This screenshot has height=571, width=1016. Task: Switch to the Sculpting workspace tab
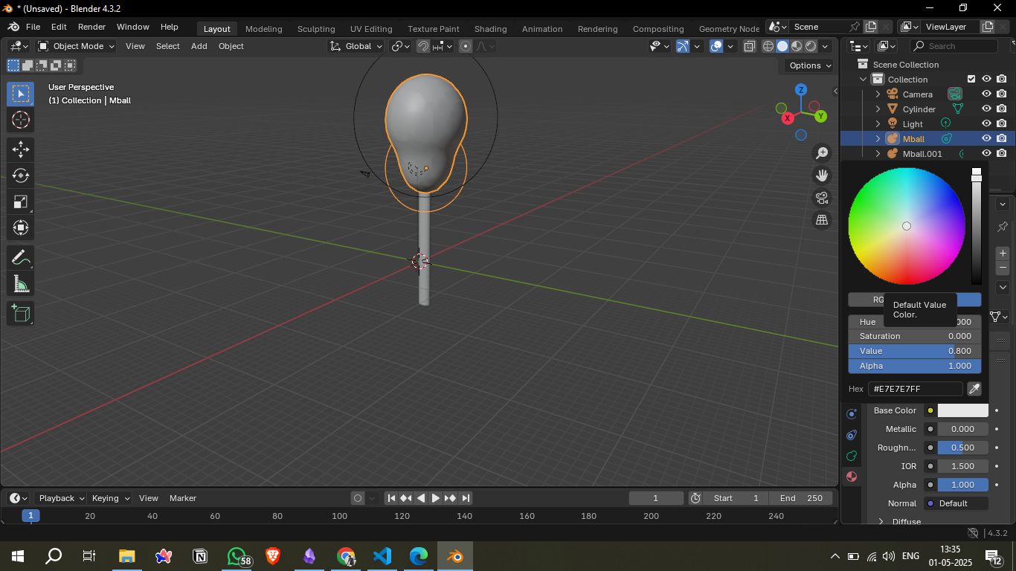(316, 29)
